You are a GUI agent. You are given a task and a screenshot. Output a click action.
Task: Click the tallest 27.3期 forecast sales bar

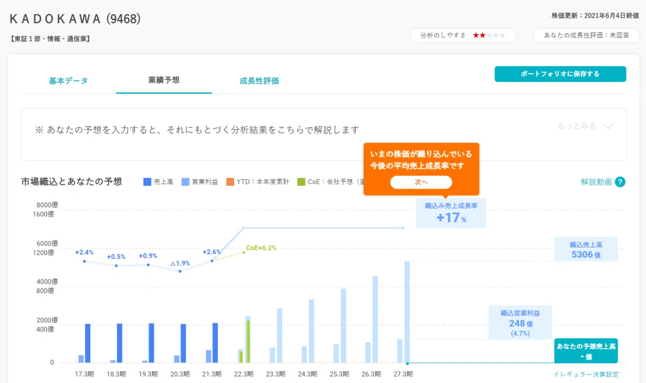coord(407,312)
